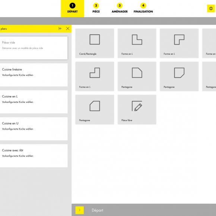
Task: Click the active Départ step tab
Action: point(73,9)
